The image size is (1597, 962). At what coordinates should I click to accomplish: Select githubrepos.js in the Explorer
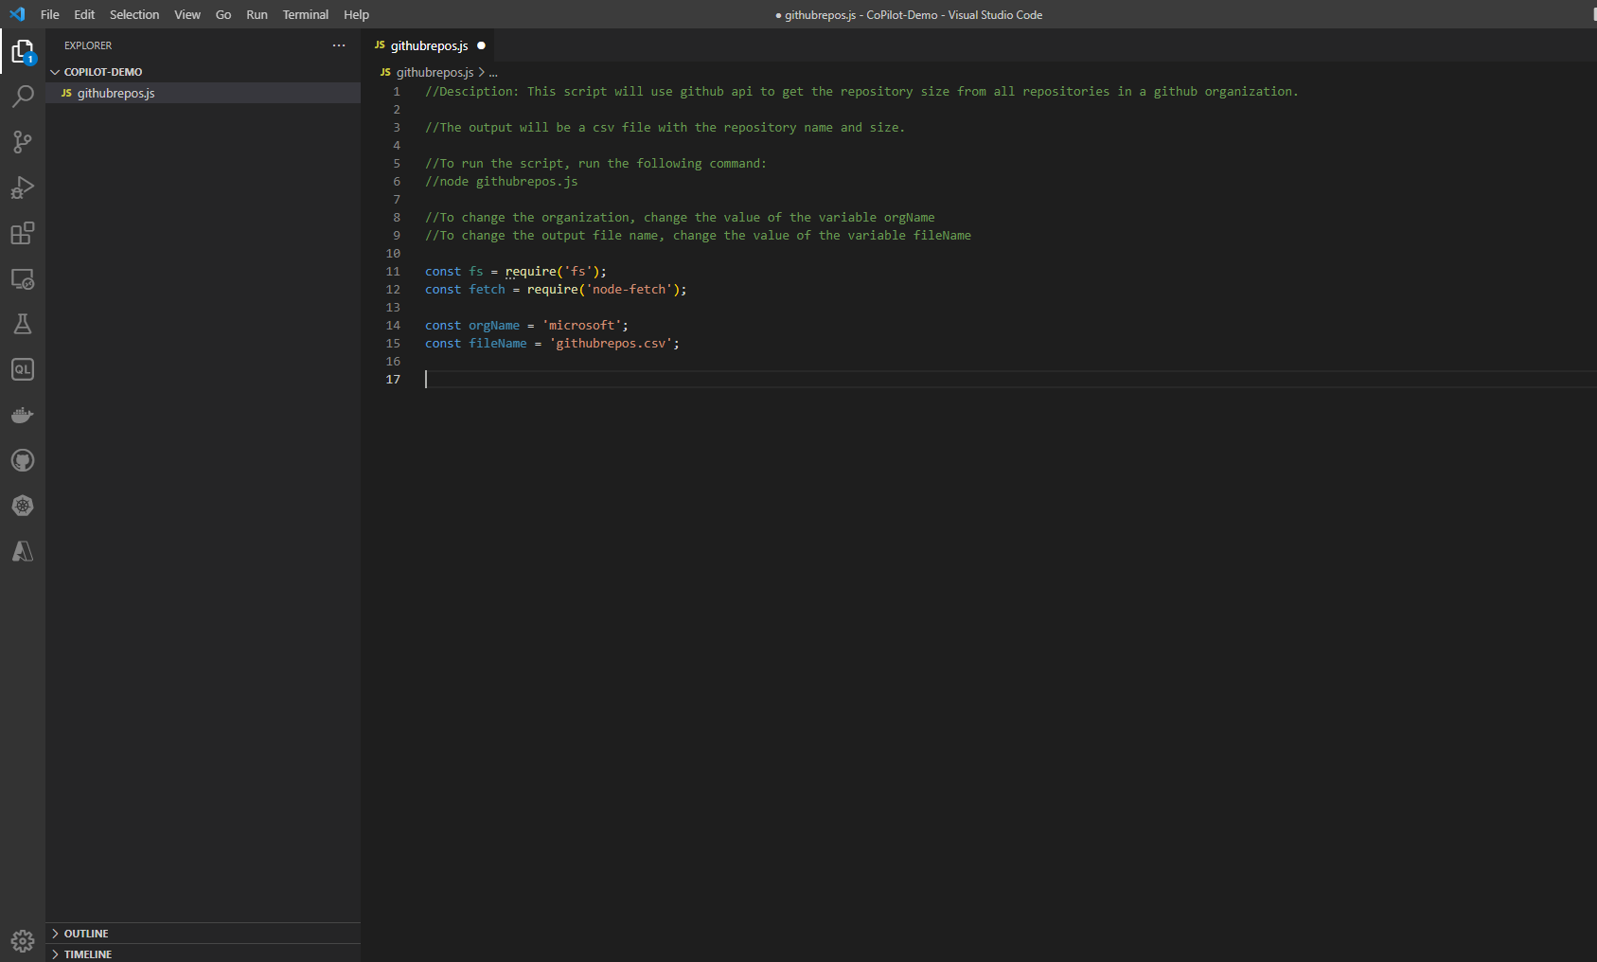(115, 93)
